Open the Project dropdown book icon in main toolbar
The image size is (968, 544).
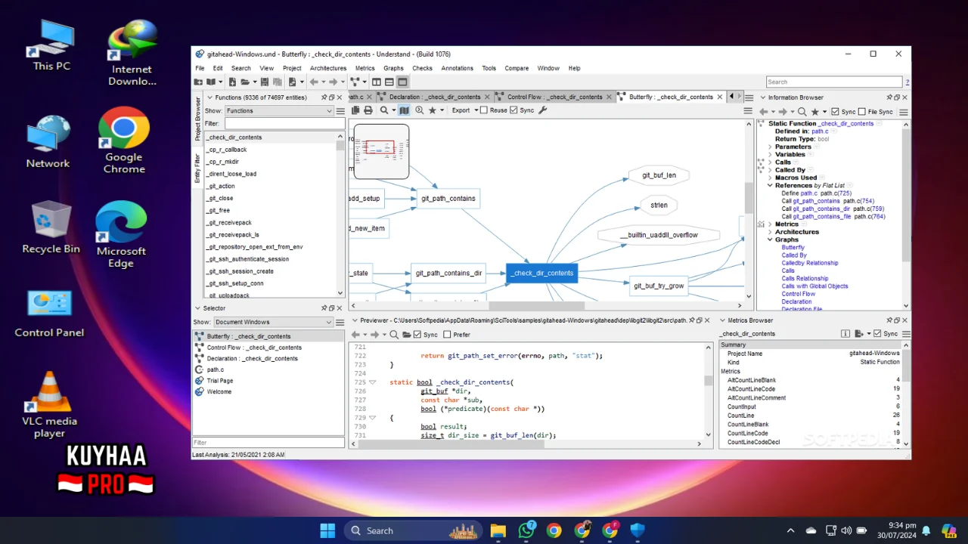(210, 82)
